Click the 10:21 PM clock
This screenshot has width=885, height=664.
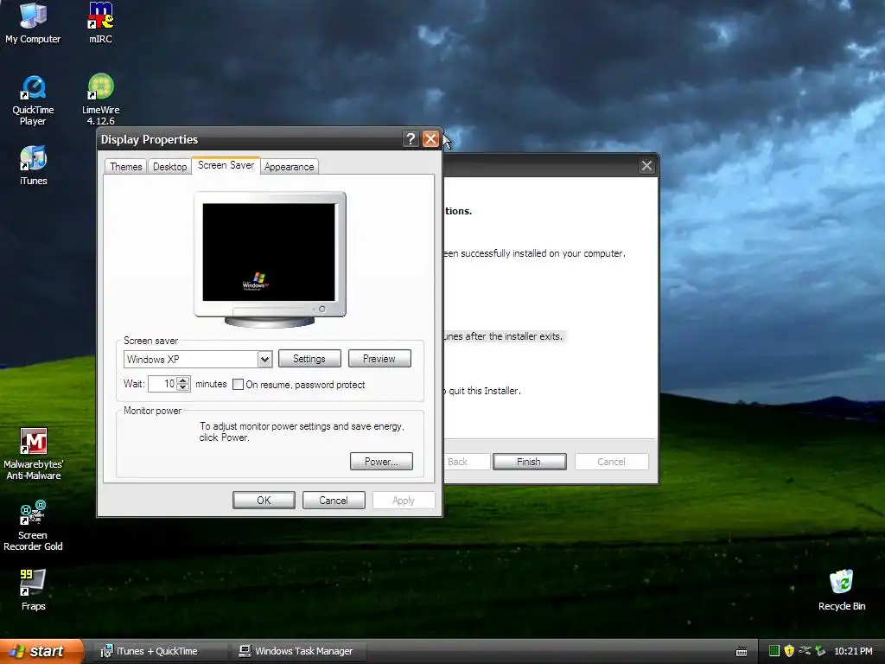click(x=853, y=651)
